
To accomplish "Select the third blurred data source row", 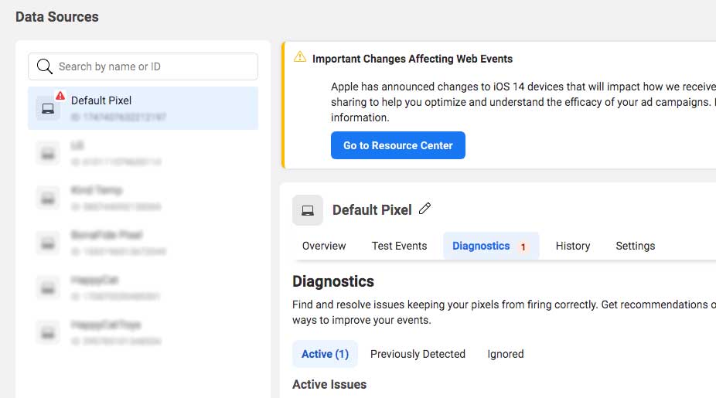I will coord(143,198).
